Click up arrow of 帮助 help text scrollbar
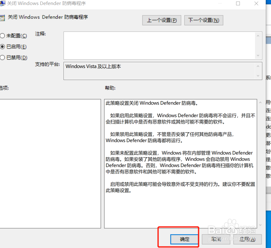 click(260, 103)
